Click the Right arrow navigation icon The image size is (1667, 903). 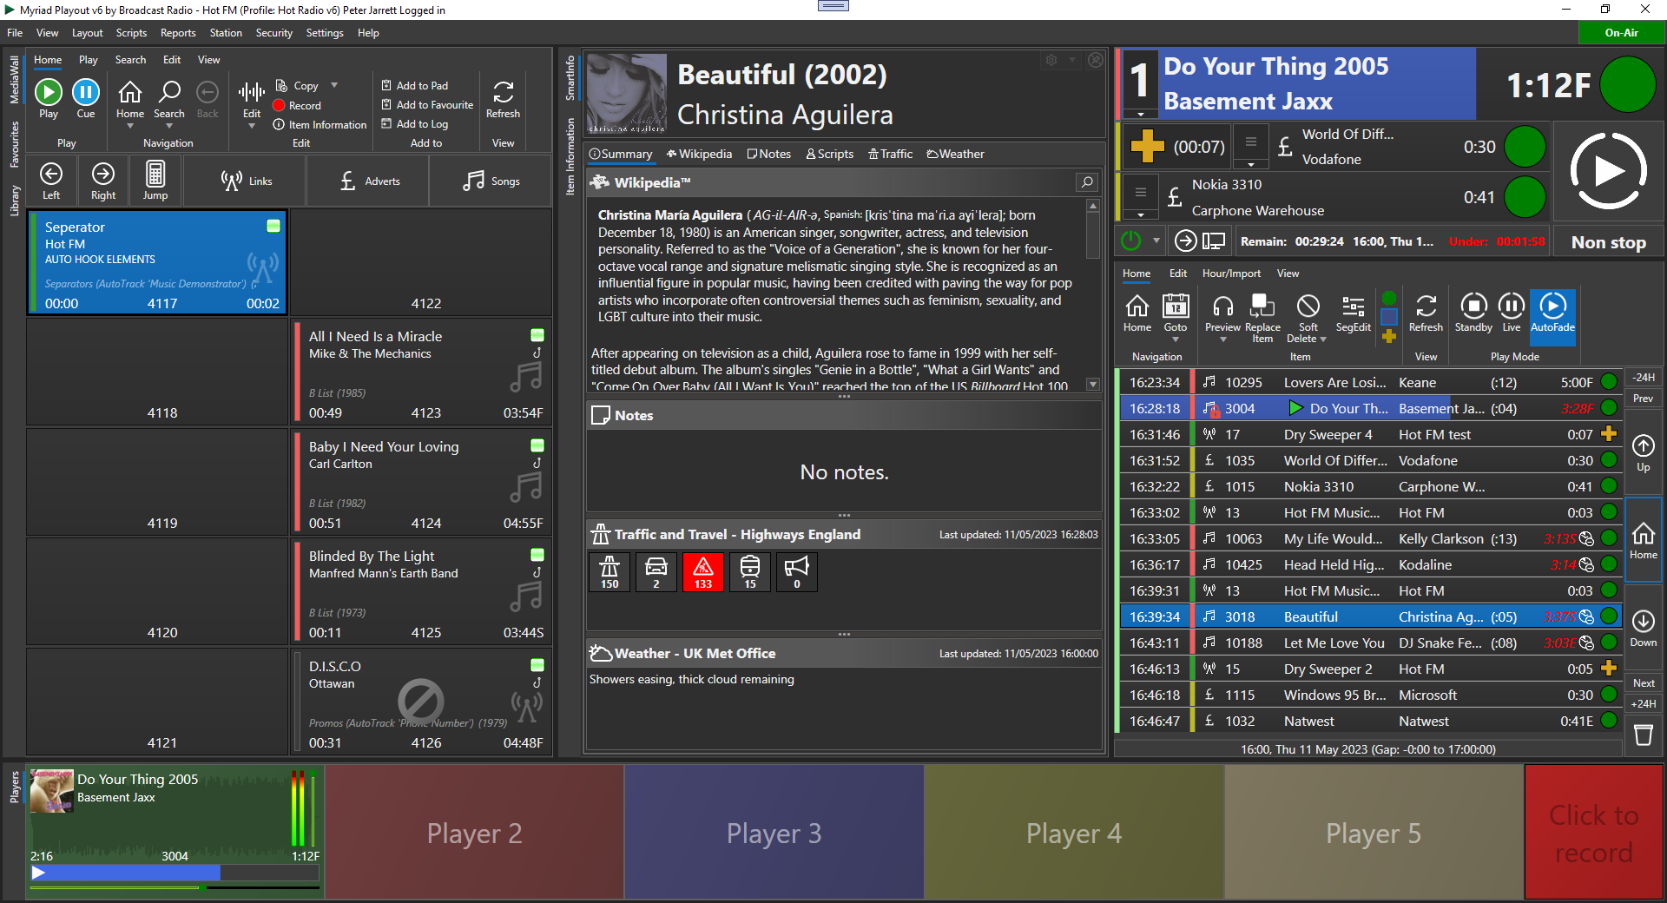click(x=102, y=174)
